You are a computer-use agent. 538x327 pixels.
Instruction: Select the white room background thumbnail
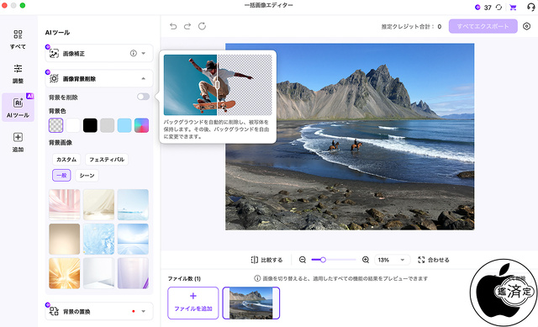click(99, 273)
